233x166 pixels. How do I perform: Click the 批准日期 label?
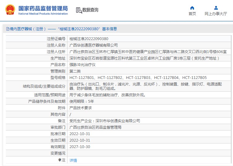coord(58,134)
